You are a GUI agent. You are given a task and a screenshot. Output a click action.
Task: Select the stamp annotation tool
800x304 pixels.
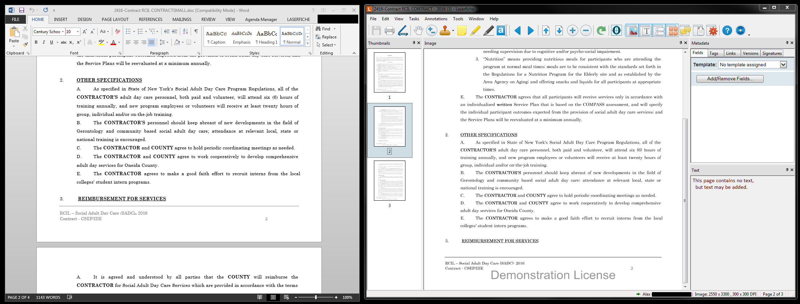(445, 31)
